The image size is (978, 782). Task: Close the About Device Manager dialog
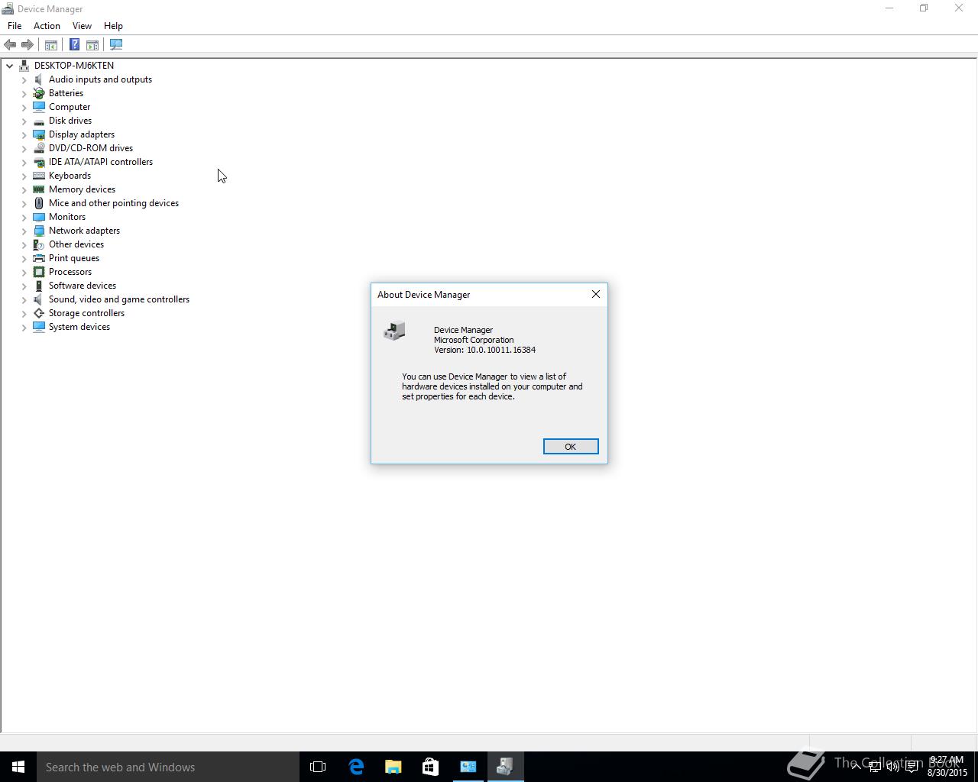click(596, 294)
